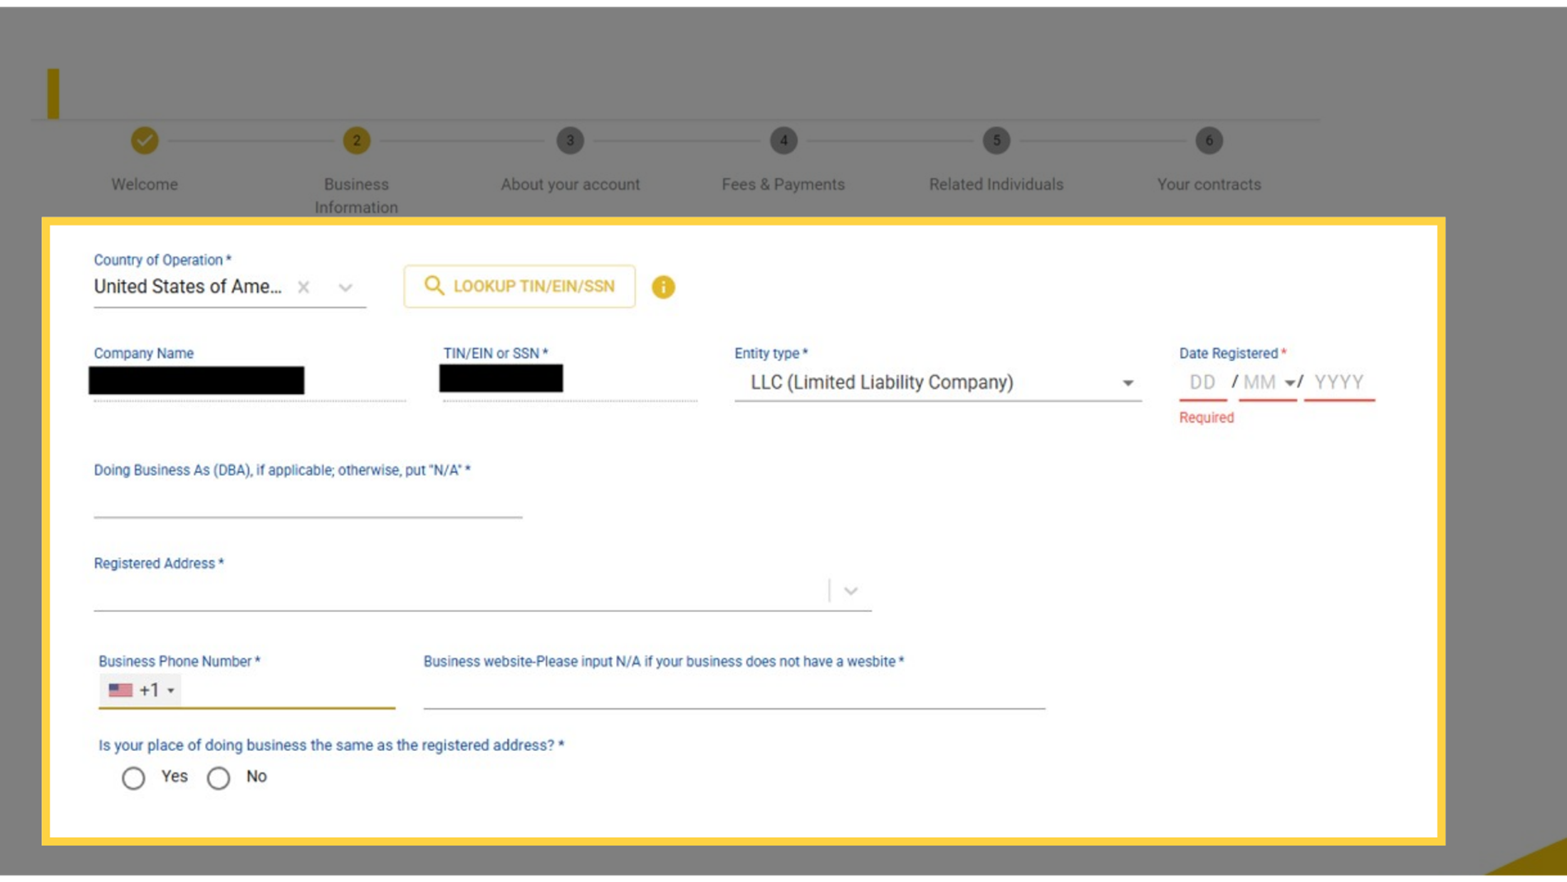The height and width of the screenshot is (882, 1567).
Task: Select step 2 Business Information
Action: (x=356, y=140)
